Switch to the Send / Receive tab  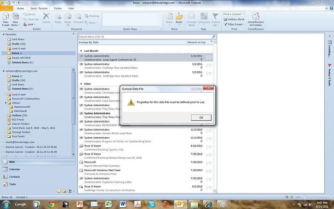39,8
